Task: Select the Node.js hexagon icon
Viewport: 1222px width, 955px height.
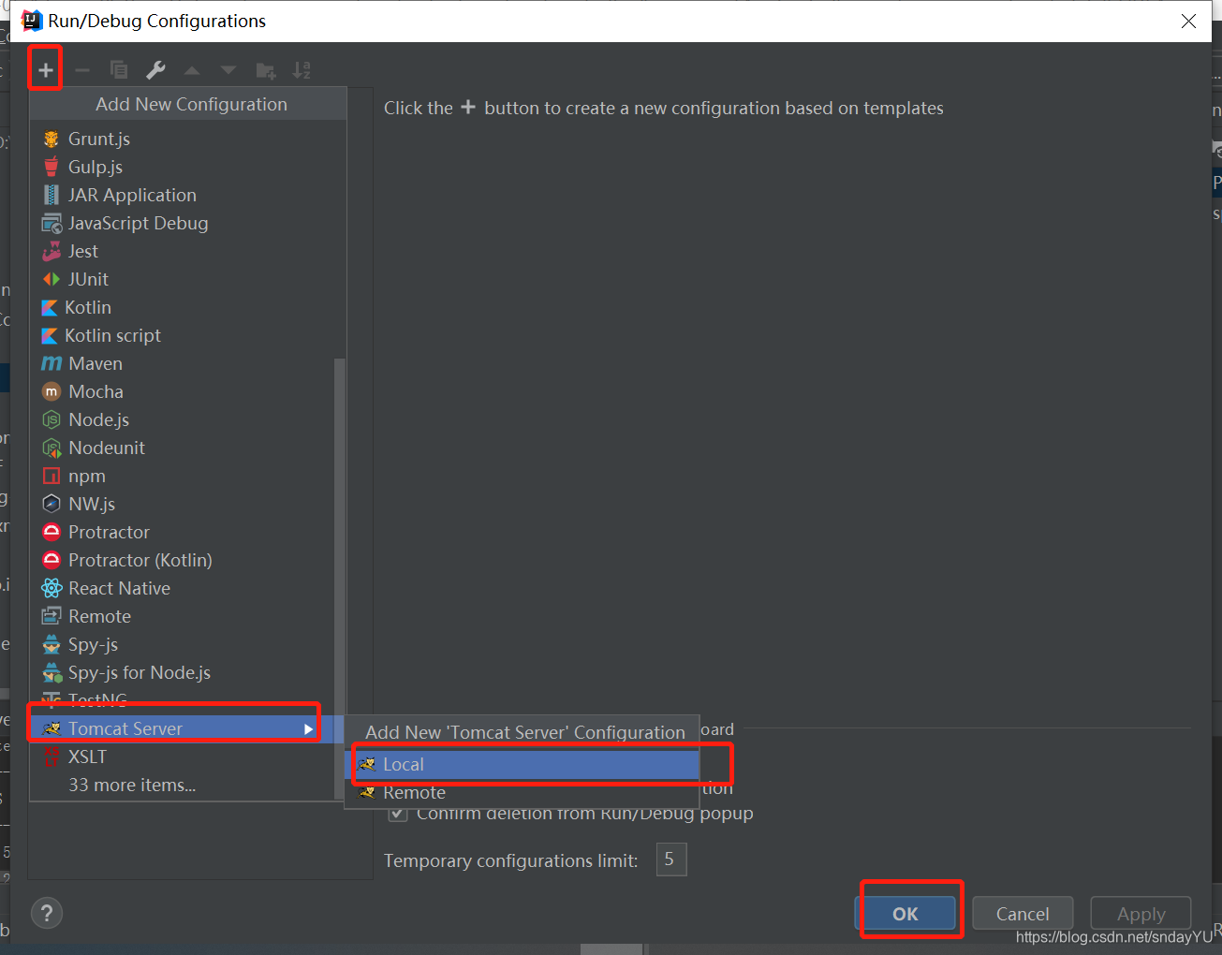Action: (52, 419)
